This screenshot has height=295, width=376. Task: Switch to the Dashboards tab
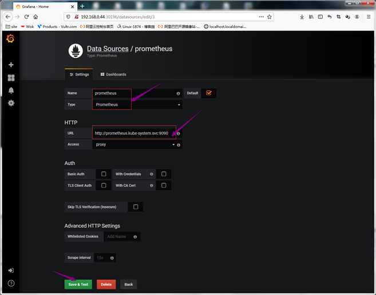click(113, 74)
